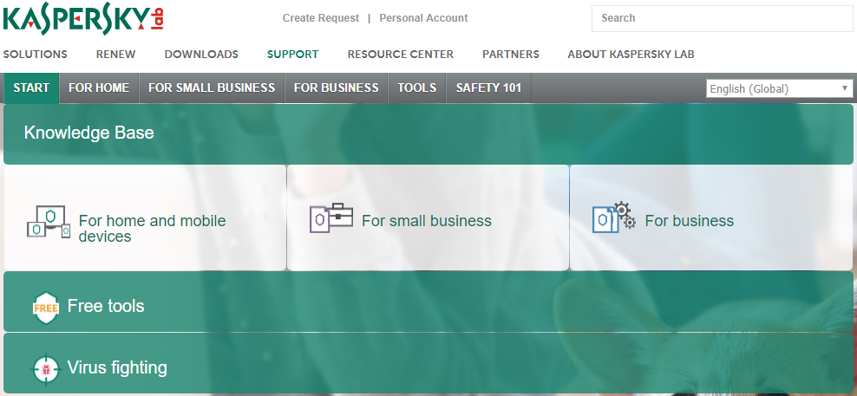This screenshot has width=857, height=396.
Task: Click the home and mobile devices icon
Action: point(49,222)
